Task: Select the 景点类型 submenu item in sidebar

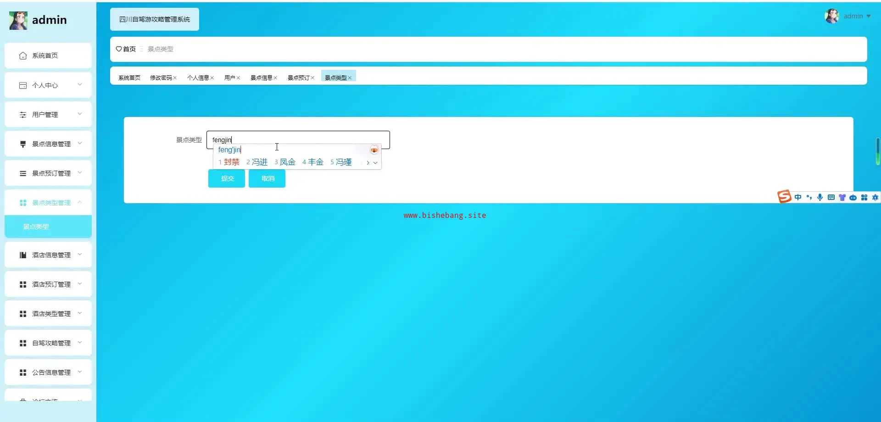Action: [48, 227]
